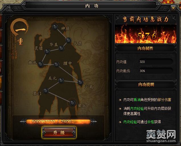Click the 曲池 acupoint orb
Screen dimensions: 181x146
[x=41, y=64]
